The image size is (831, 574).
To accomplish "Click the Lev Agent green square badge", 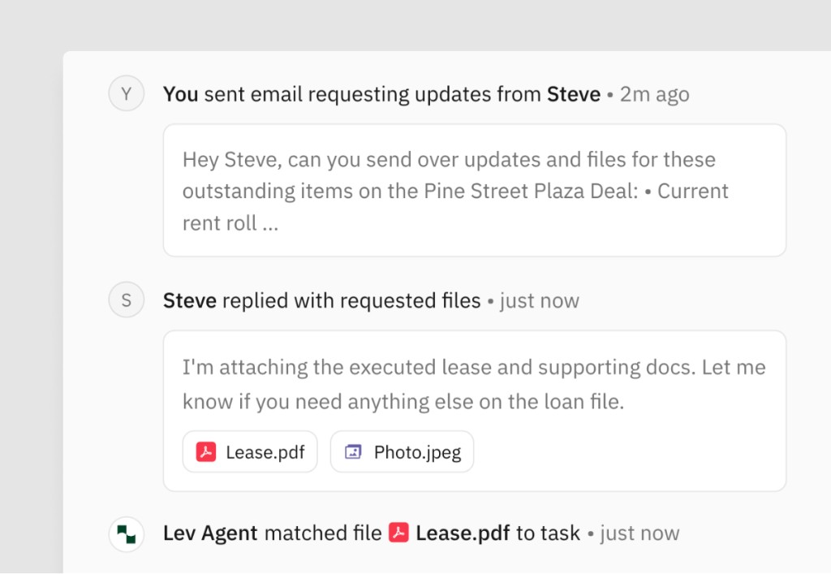I will [x=126, y=533].
